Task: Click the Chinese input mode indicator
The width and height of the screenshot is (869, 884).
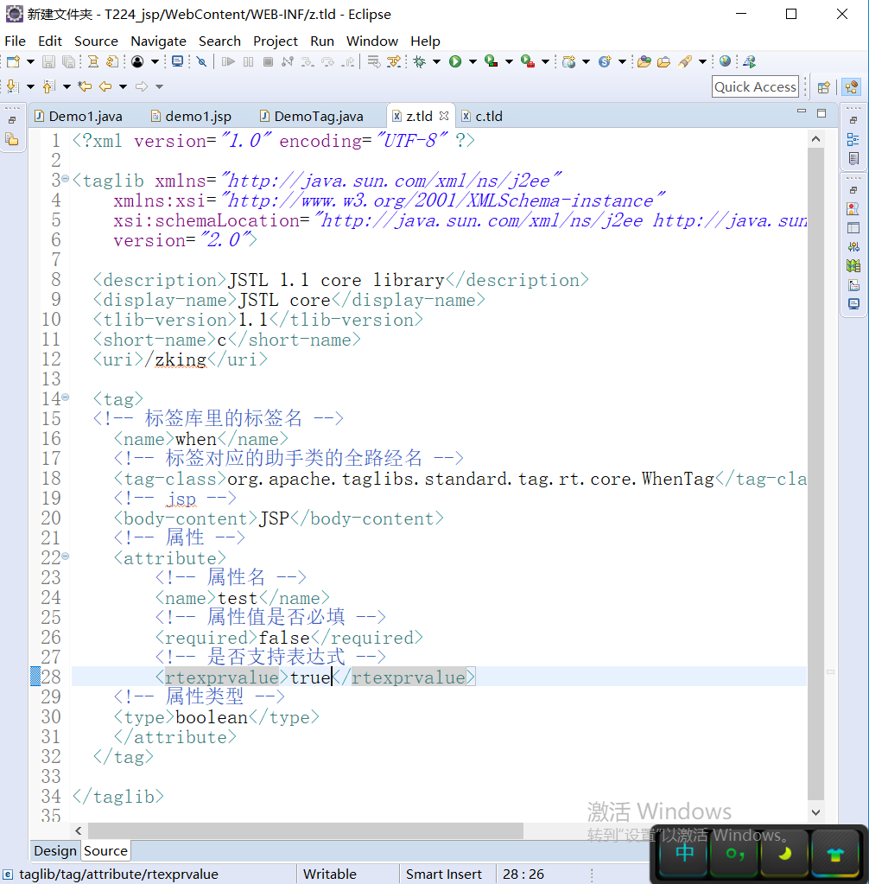Action: (x=684, y=852)
